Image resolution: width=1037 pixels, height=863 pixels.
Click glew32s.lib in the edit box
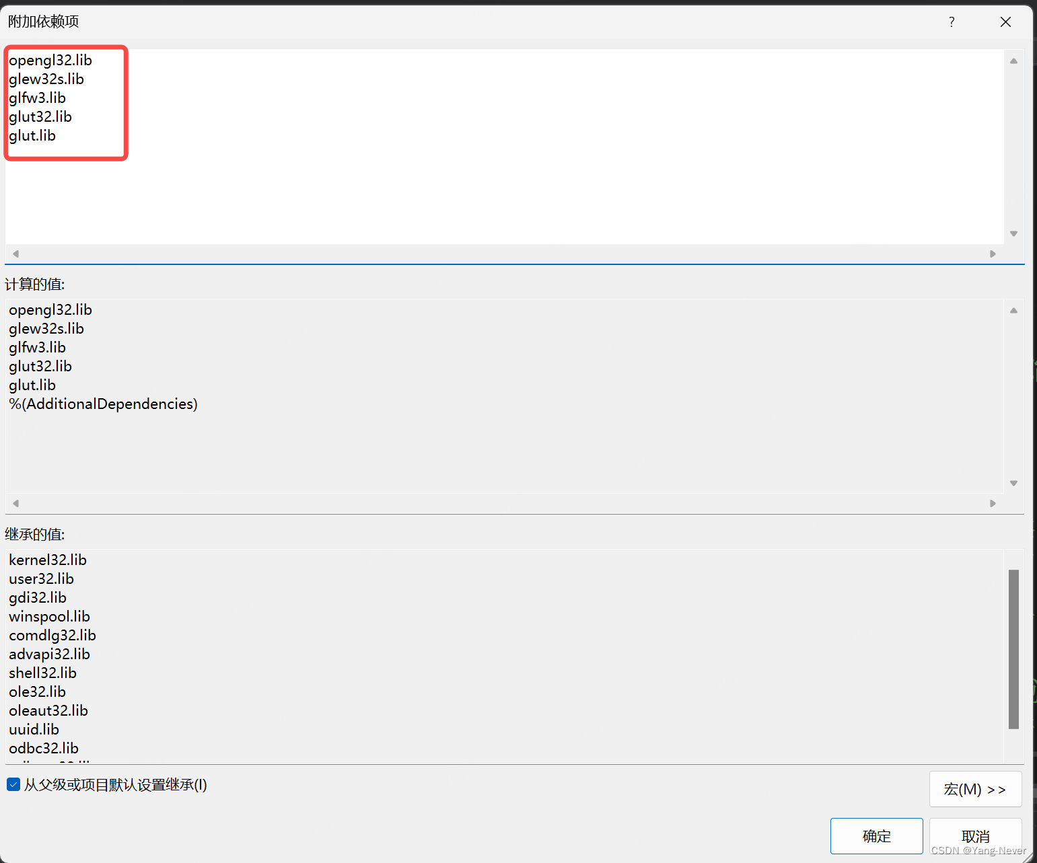[x=46, y=79]
